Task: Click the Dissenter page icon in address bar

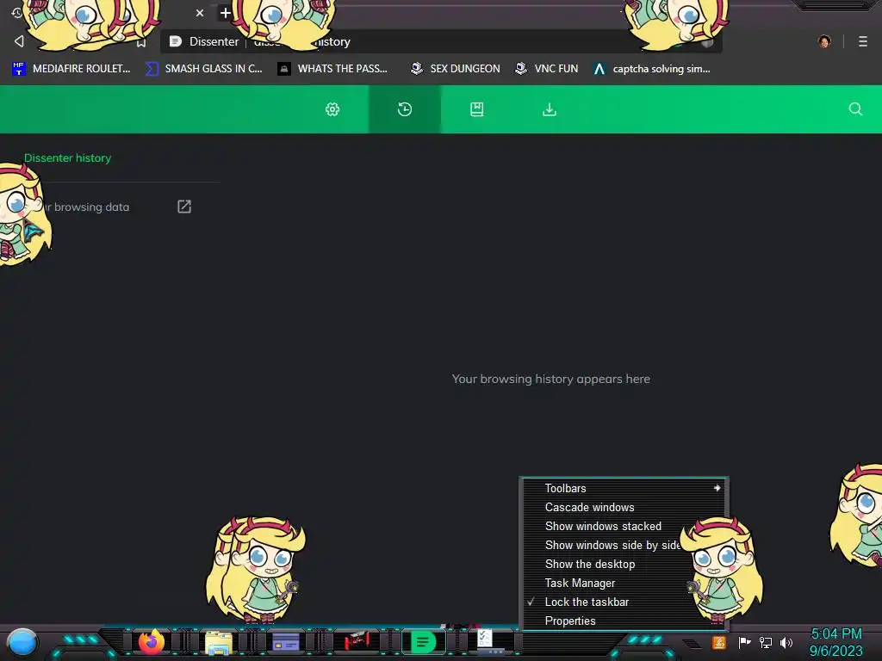Action: (176, 41)
